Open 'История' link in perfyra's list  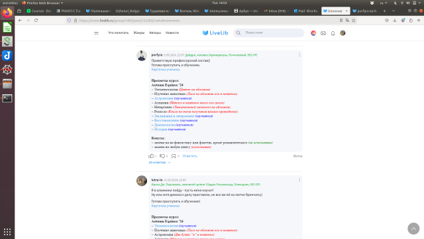(160, 129)
